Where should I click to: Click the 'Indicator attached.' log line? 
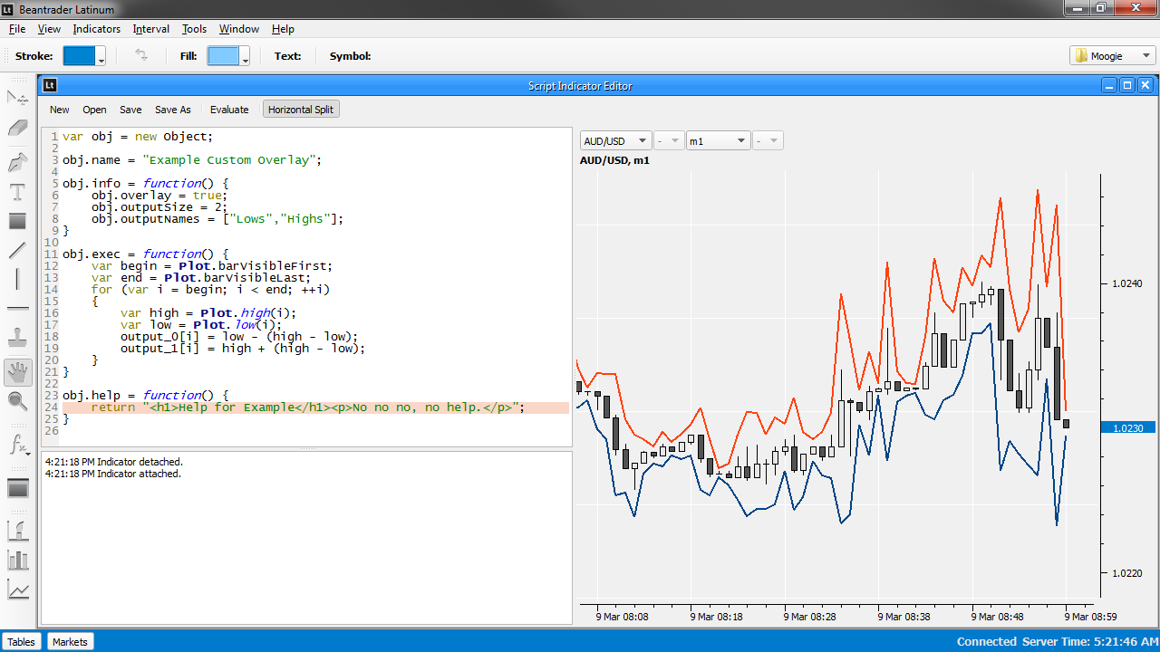pyautogui.click(x=113, y=474)
